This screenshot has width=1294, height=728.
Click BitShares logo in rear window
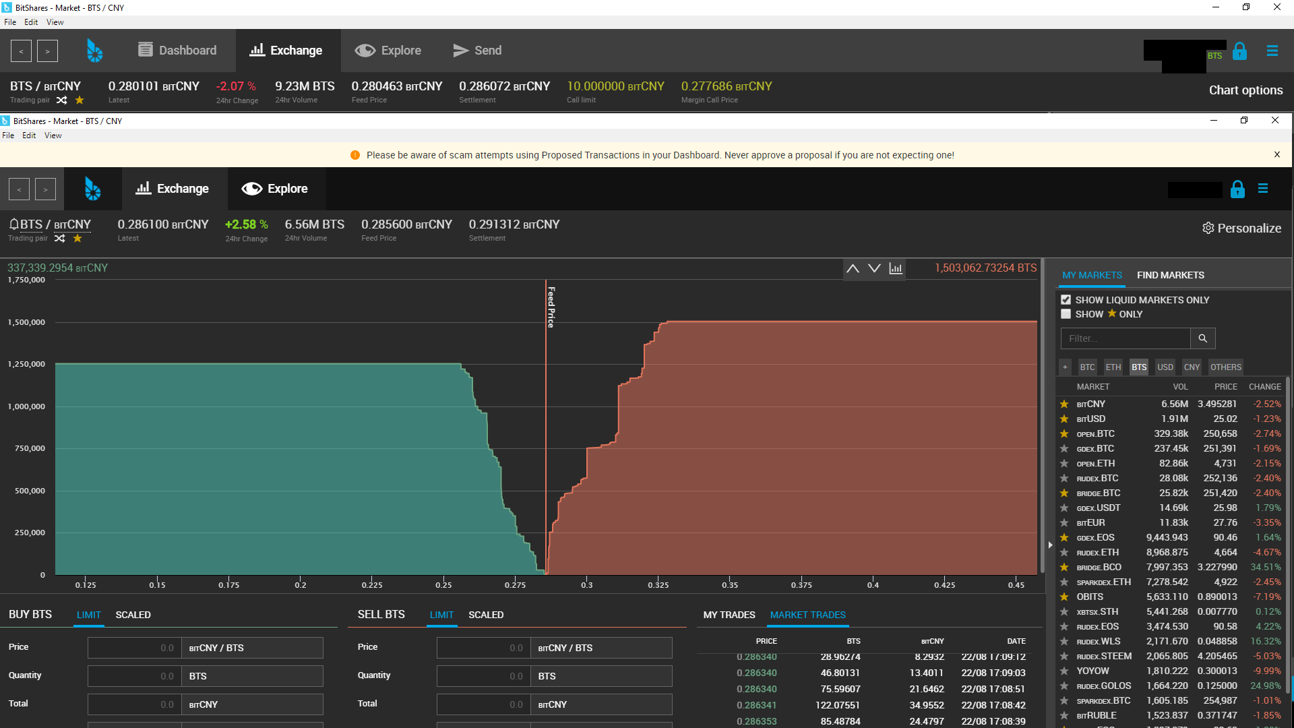pyautogui.click(x=95, y=51)
